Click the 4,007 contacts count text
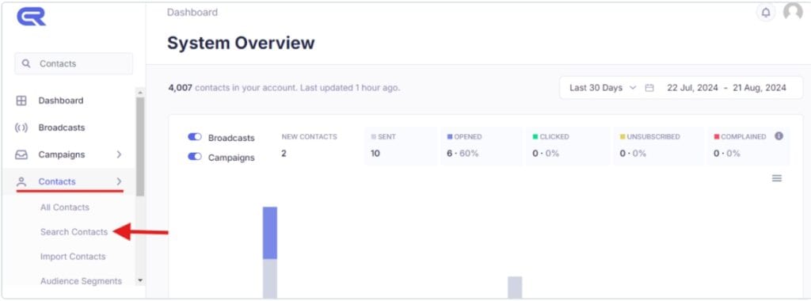The image size is (811, 301). pyautogui.click(x=180, y=88)
